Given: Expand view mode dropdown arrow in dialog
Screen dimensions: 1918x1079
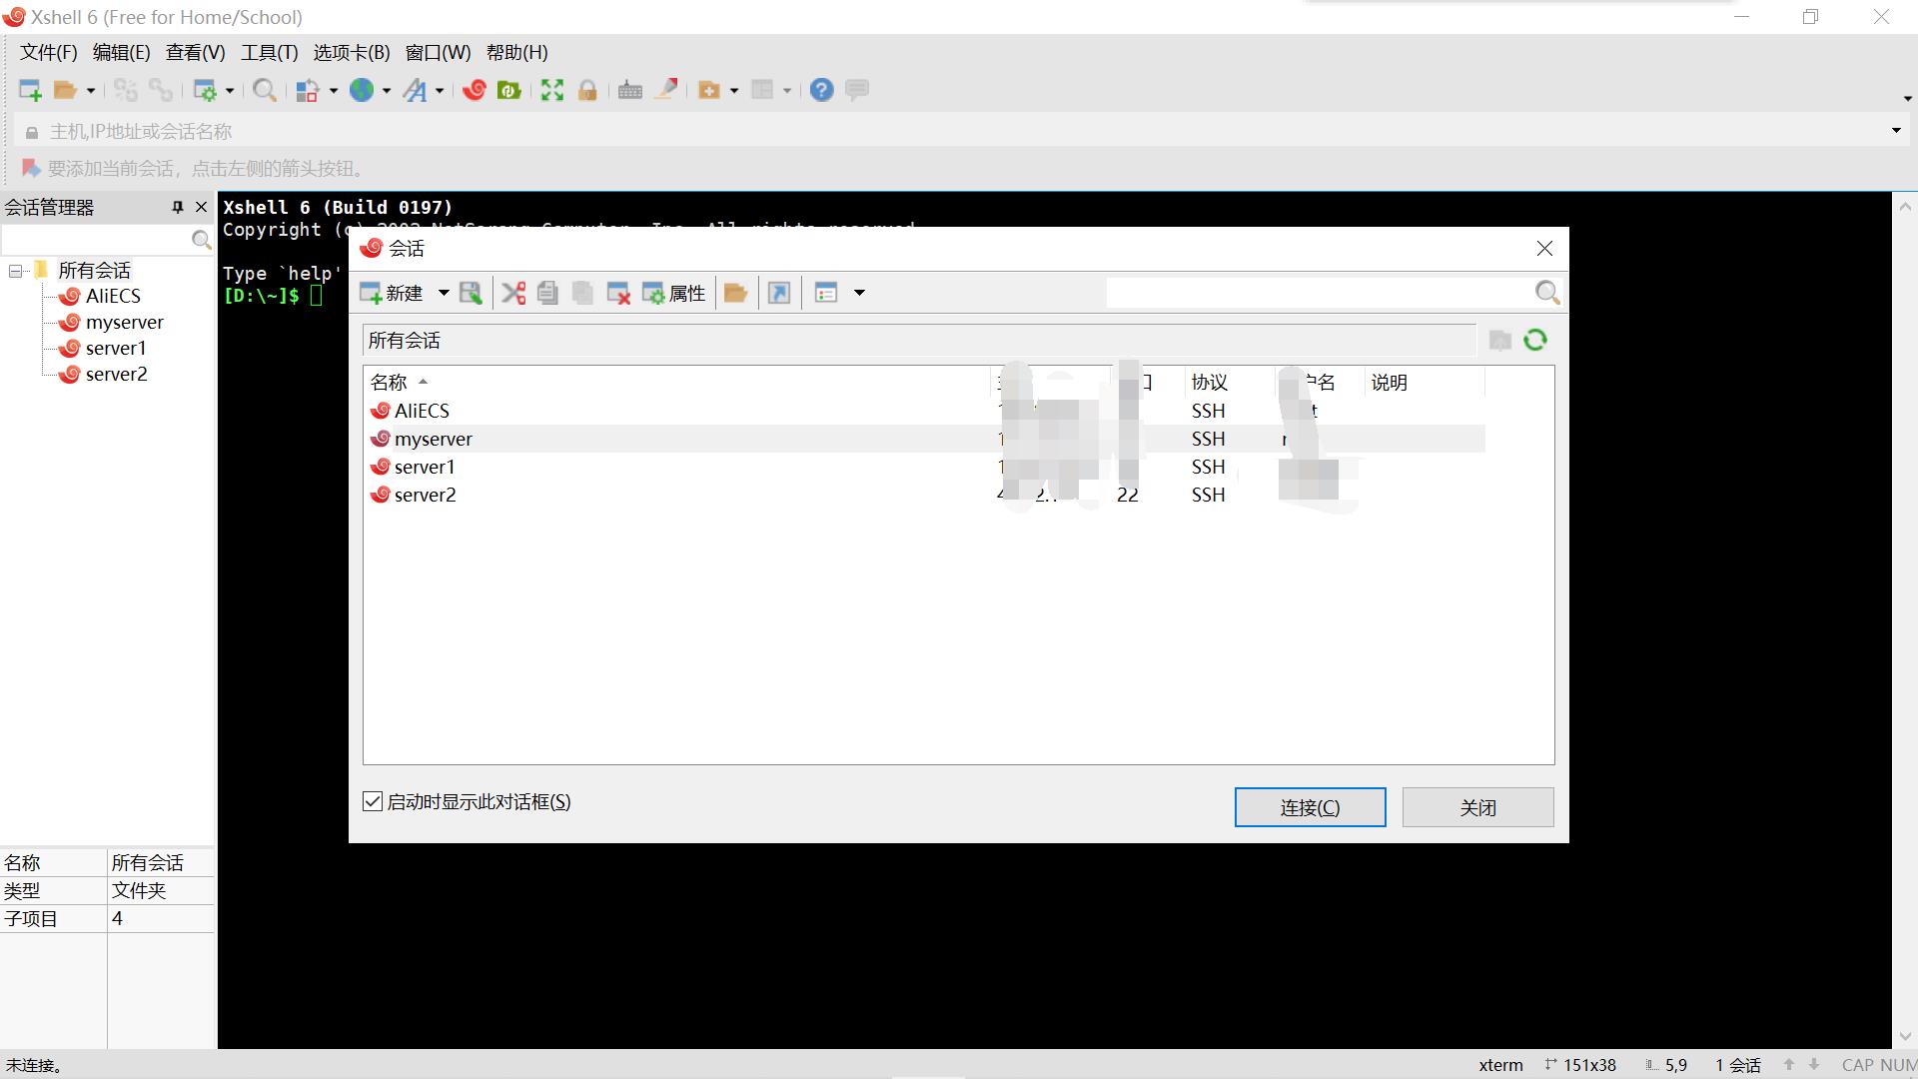Looking at the screenshot, I should [x=859, y=293].
